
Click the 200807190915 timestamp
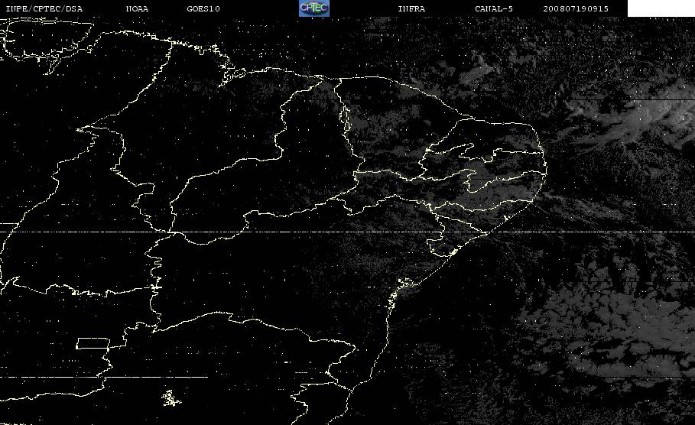(x=576, y=9)
